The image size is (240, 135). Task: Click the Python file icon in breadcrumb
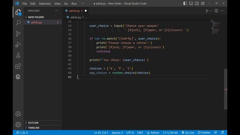(68, 17)
